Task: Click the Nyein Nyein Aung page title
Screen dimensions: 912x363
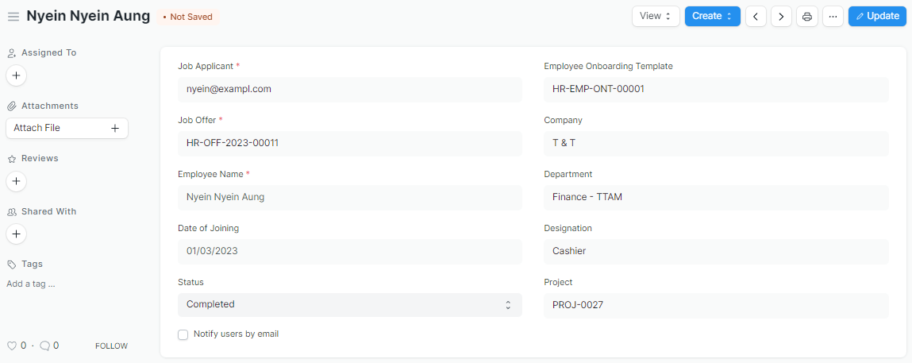Action: coord(88,17)
